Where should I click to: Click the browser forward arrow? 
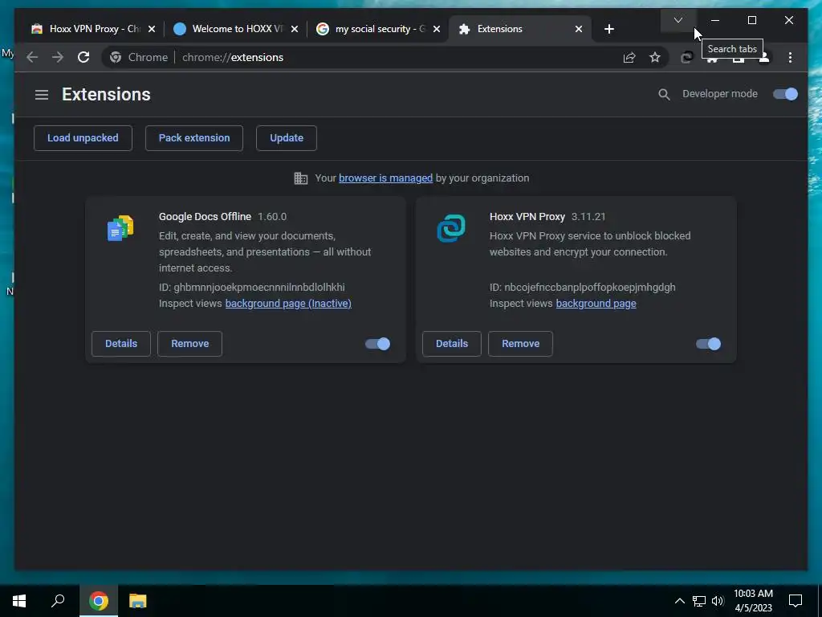58,57
